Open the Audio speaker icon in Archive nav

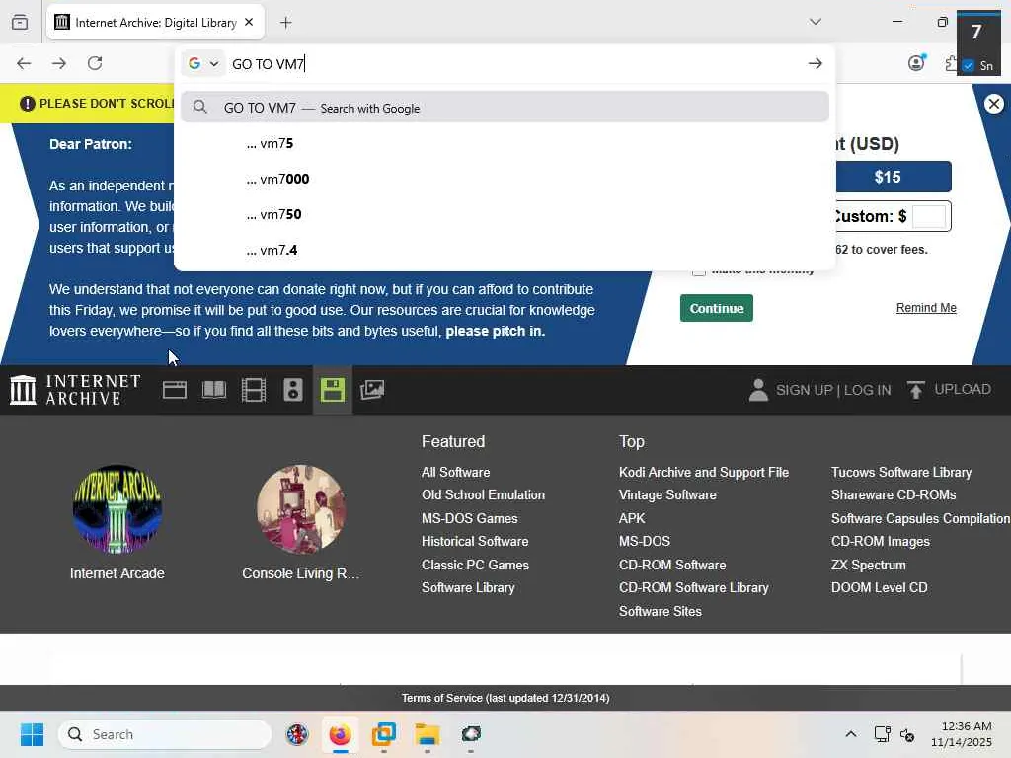coord(292,390)
